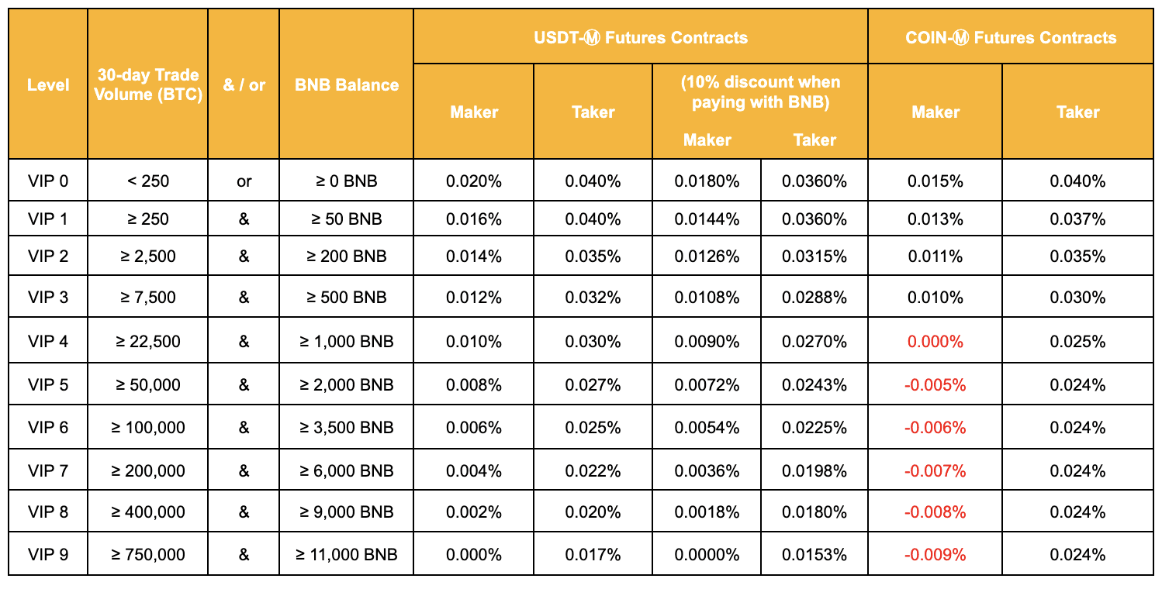This screenshot has height=589, width=1162.
Task: Select the VIP 9 level cell
Action: click(48, 554)
